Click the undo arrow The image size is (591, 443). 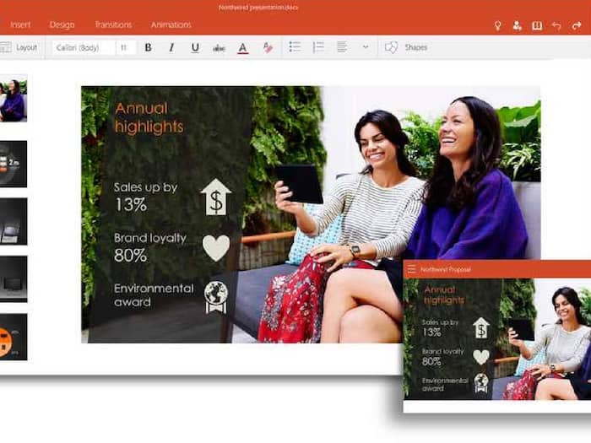click(x=556, y=25)
